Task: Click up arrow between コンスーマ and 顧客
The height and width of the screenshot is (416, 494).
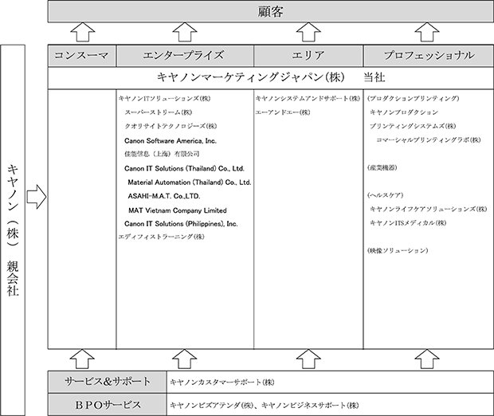Action: [x=82, y=32]
